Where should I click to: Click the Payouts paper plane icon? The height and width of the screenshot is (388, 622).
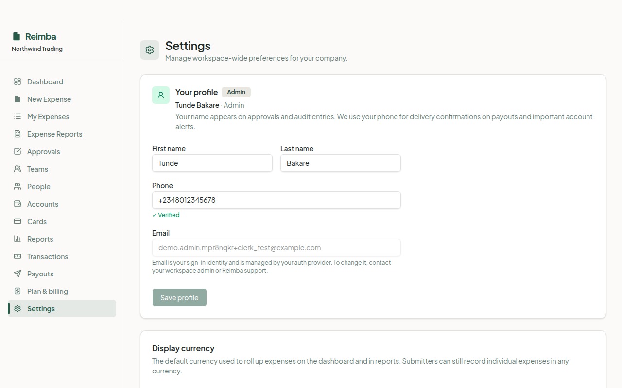pyautogui.click(x=17, y=274)
